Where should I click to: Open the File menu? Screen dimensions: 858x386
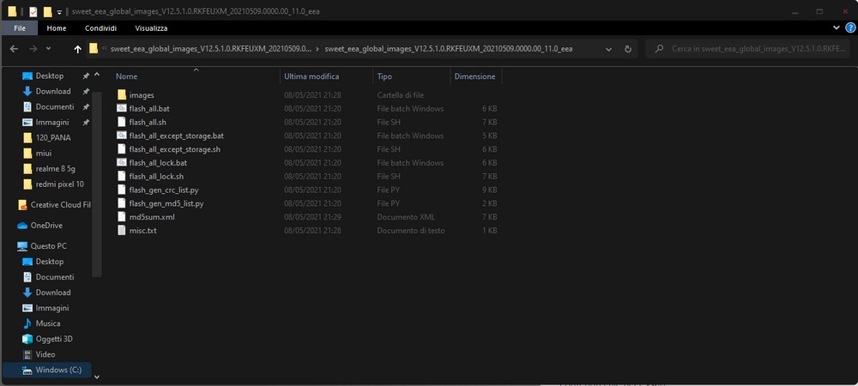tap(19, 27)
